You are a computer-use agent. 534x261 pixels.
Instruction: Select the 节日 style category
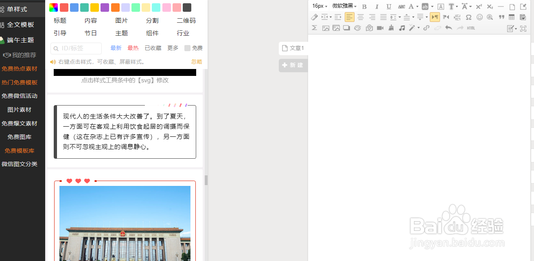(91, 33)
